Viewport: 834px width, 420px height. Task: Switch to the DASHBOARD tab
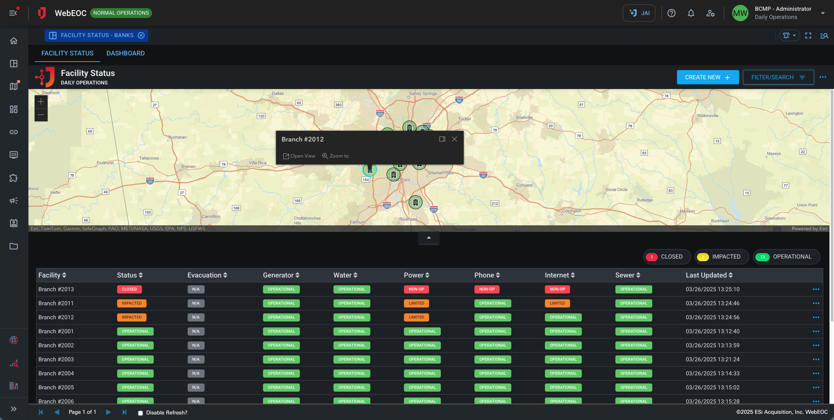[x=126, y=53]
